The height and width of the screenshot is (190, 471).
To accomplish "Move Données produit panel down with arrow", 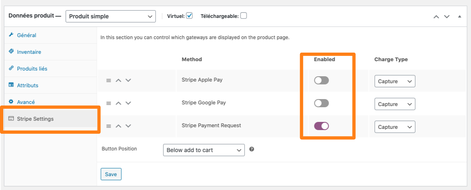I will pyautogui.click(x=447, y=16).
